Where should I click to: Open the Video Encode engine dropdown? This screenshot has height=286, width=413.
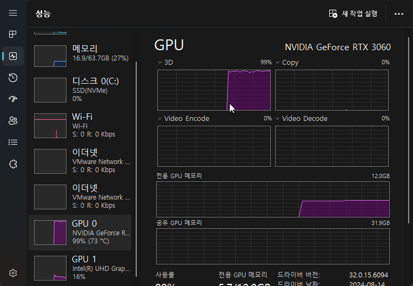183,119
